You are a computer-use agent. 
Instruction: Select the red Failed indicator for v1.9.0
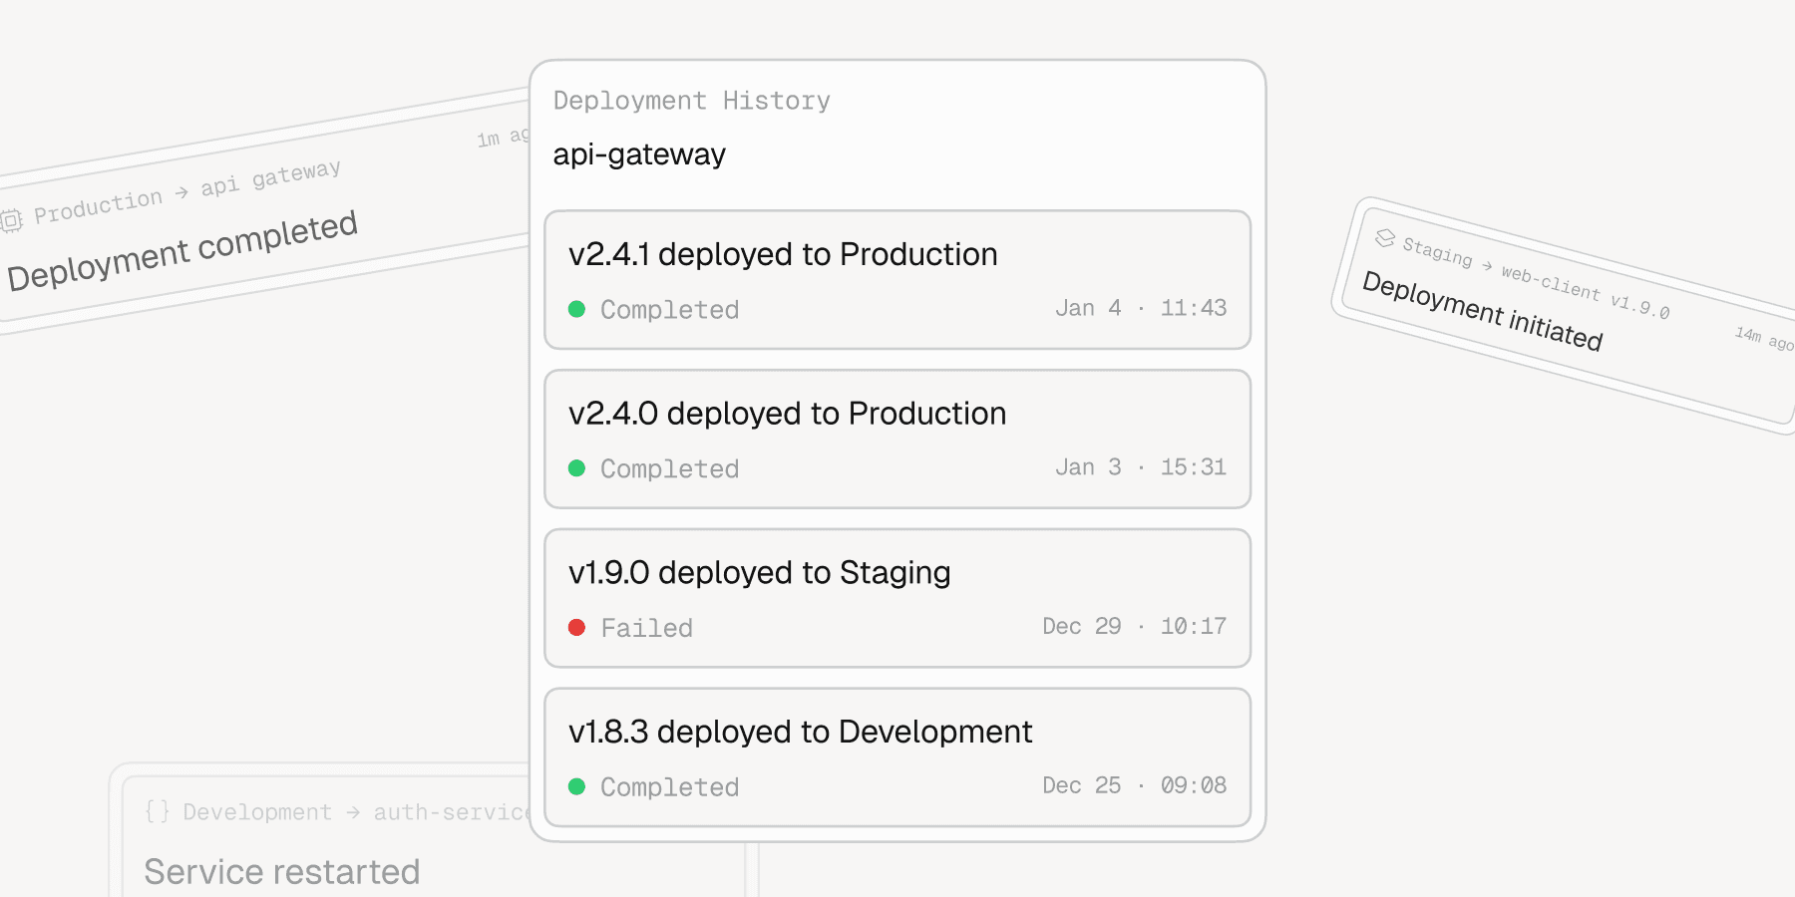coord(578,627)
